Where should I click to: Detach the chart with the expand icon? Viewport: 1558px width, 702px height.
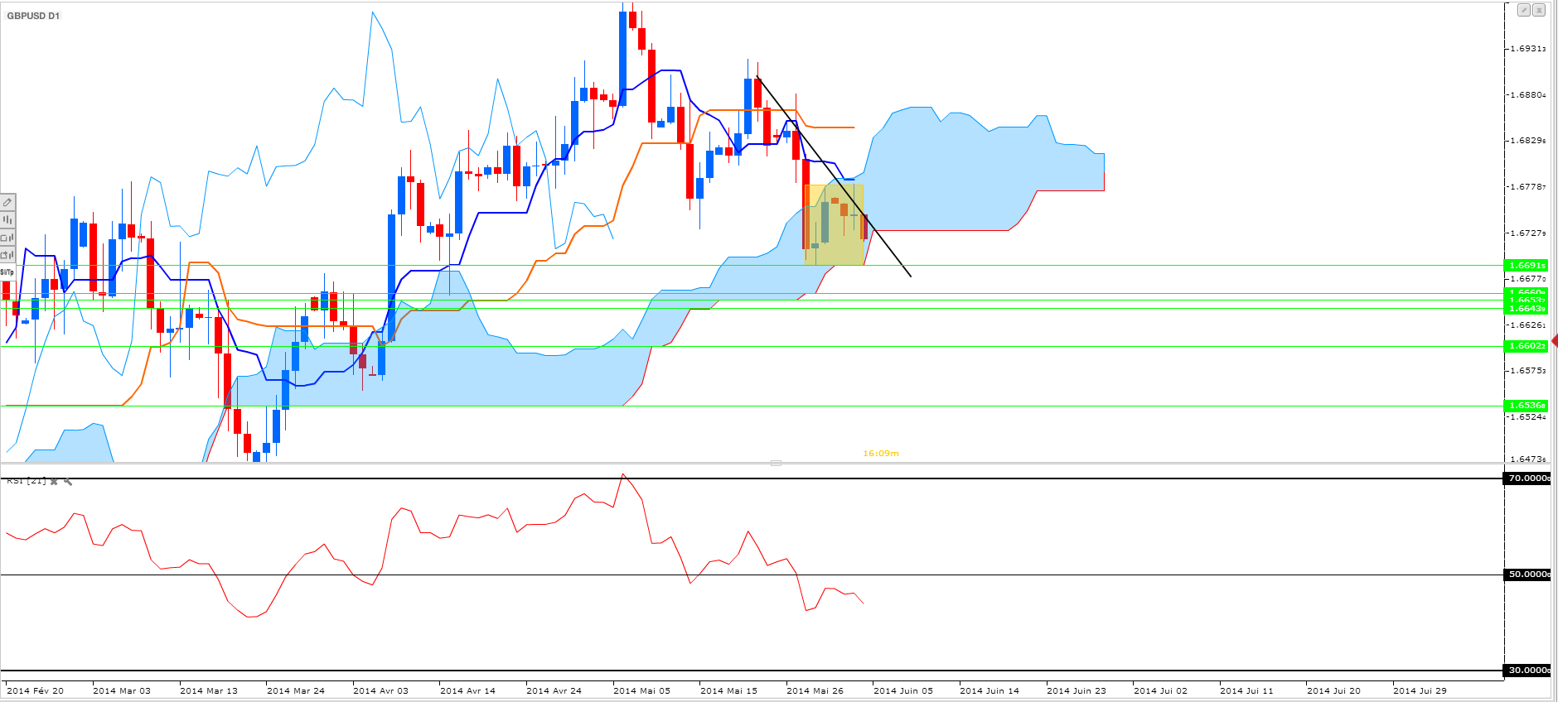point(1523,10)
